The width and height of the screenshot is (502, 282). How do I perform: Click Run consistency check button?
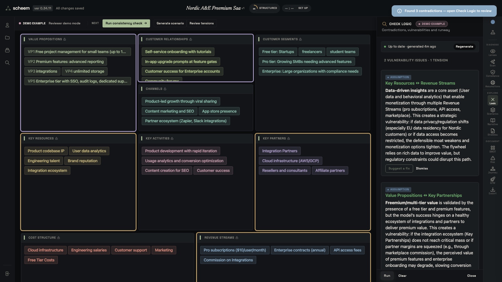[x=126, y=23]
